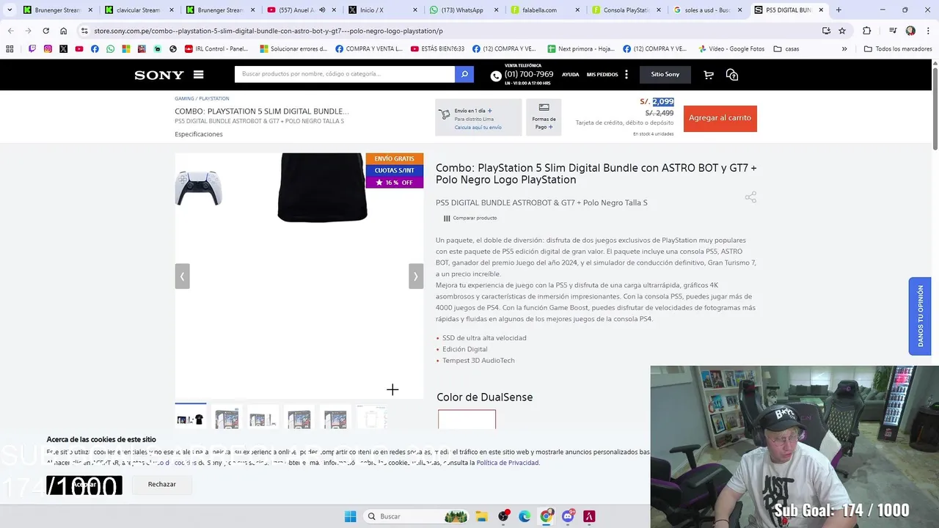This screenshot has height=528, width=939.
Task: Open Microsoft Edge from taskbar
Action: tap(525, 516)
